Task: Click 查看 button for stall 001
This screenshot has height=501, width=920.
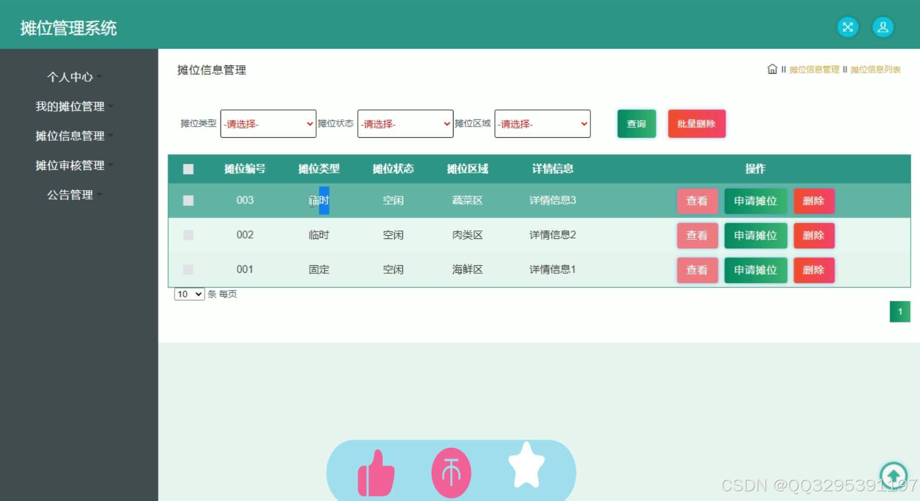Action: click(697, 270)
